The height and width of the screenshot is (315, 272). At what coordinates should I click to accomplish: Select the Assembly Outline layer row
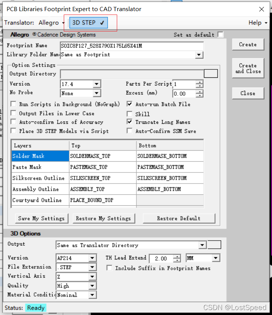(x=40, y=189)
